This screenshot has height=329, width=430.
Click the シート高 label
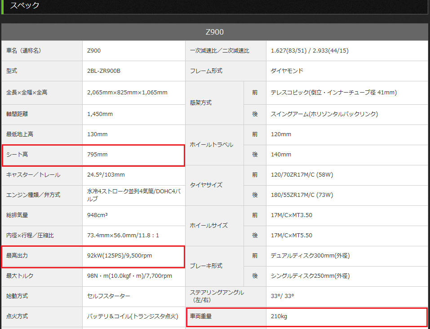click(x=17, y=155)
